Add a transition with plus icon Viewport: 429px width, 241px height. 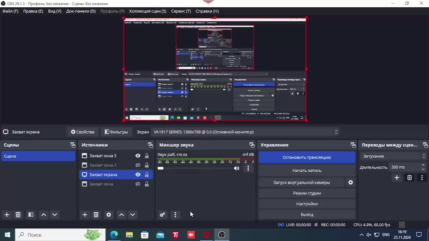click(x=397, y=178)
